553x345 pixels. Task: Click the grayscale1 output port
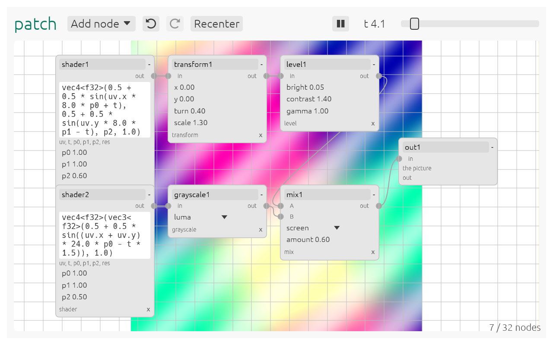click(266, 206)
